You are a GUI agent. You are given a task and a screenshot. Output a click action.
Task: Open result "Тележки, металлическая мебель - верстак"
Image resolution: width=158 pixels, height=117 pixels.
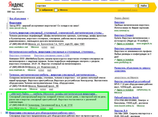click(53, 75)
